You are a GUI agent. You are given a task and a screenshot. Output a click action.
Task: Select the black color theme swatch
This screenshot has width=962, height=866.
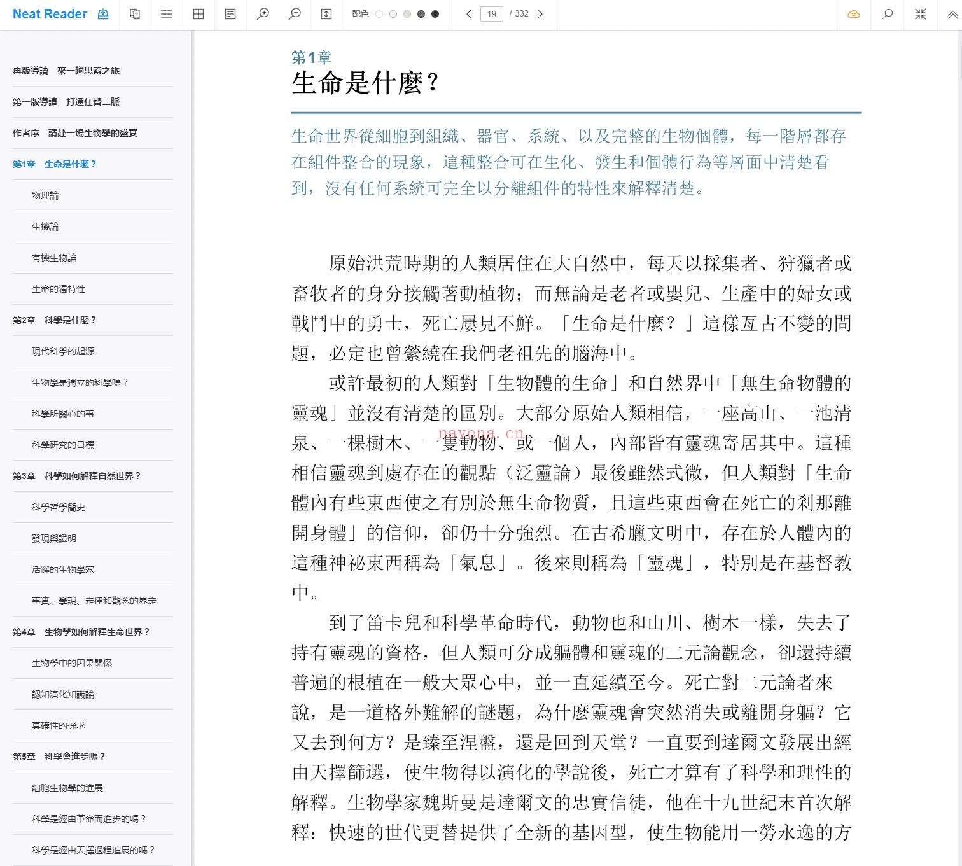[x=435, y=14]
